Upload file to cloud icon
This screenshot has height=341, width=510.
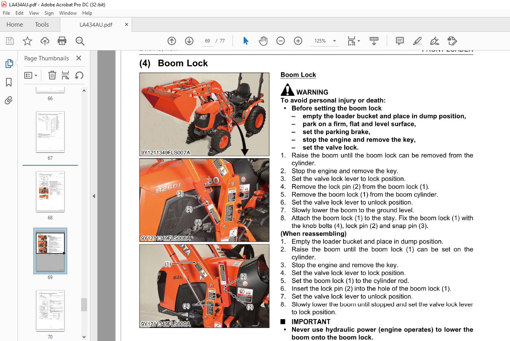45,41
